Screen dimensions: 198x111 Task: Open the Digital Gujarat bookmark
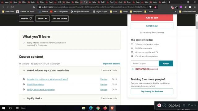coord(100,11)
